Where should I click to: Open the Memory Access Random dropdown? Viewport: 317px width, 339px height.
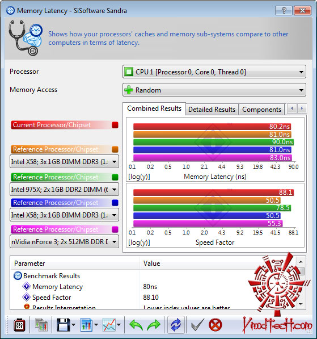(214, 90)
